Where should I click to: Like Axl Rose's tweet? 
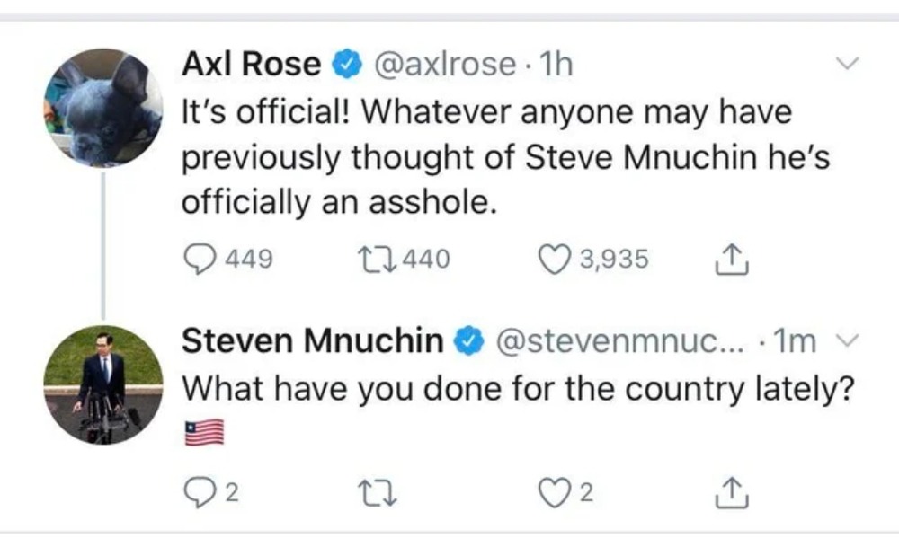pyautogui.click(x=551, y=260)
